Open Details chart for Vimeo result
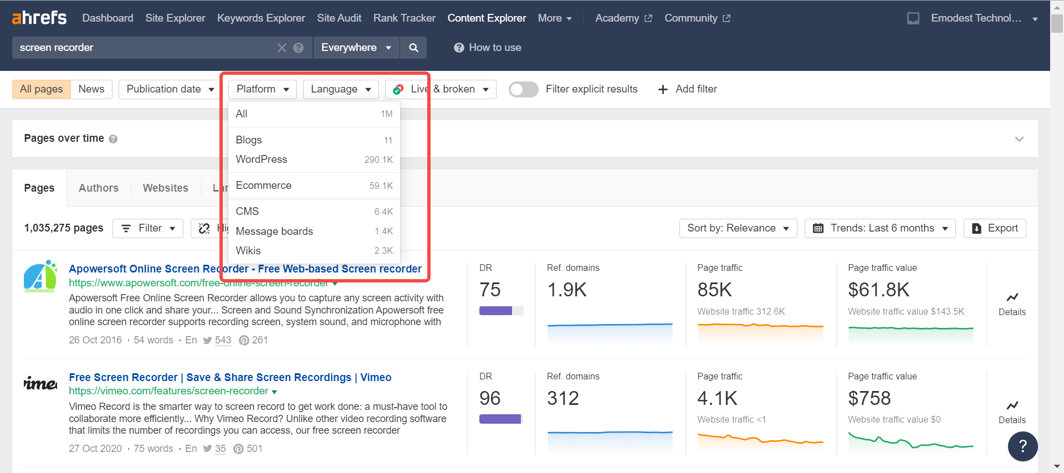 tap(1012, 412)
